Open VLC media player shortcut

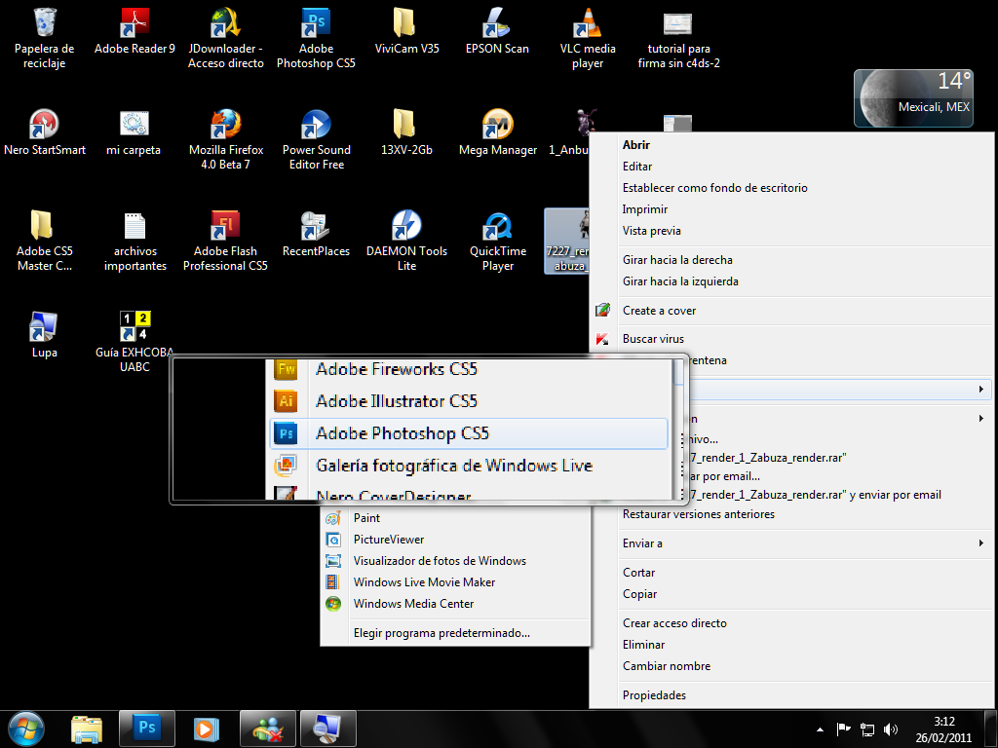[588, 38]
